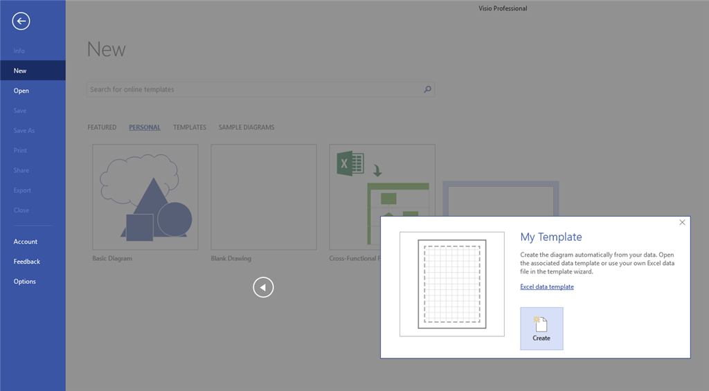The height and width of the screenshot is (391, 709).
Task: Open the Print page
Action: (x=20, y=150)
